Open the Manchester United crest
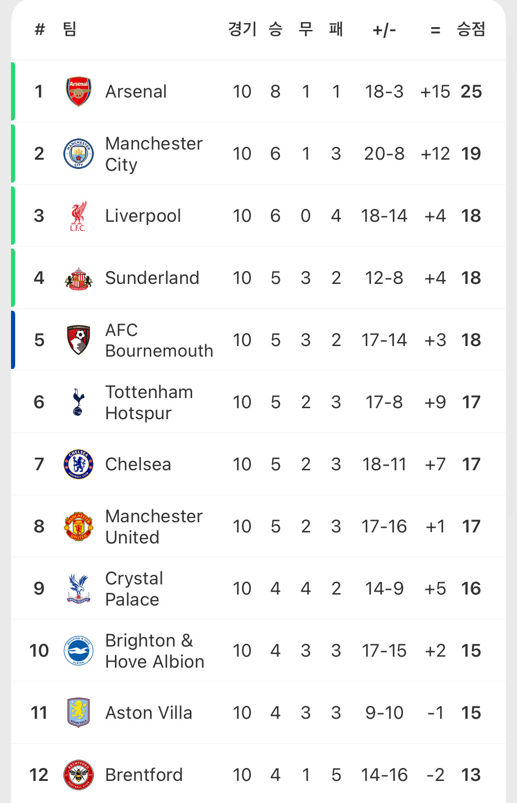517x803 pixels. click(79, 526)
